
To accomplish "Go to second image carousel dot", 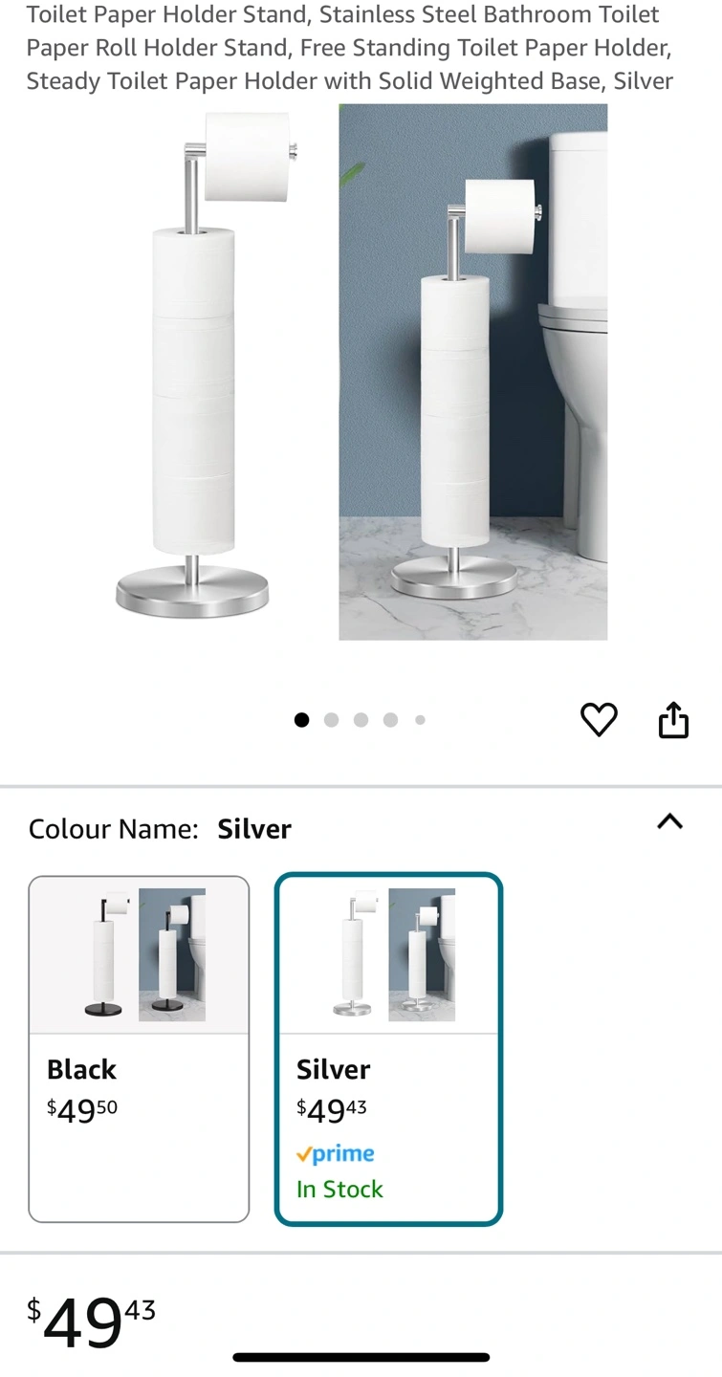I will 331,720.
